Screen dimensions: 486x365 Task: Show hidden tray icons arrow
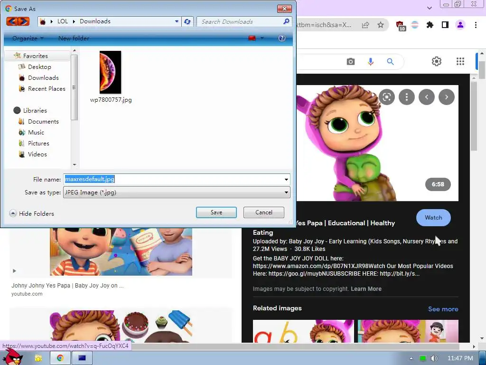[411, 358]
